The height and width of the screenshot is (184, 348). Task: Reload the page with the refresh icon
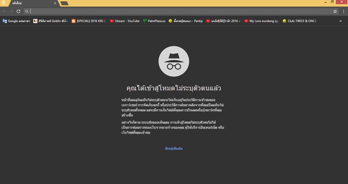pos(18,11)
